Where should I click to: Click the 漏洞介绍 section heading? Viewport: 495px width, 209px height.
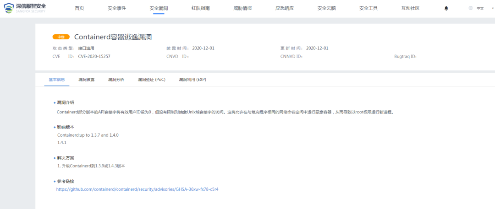[66, 103]
